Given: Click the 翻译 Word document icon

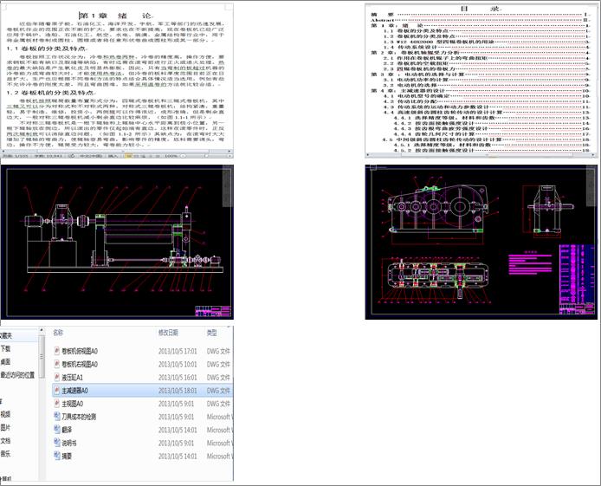Looking at the screenshot, I should pyautogui.click(x=57, y=430).
